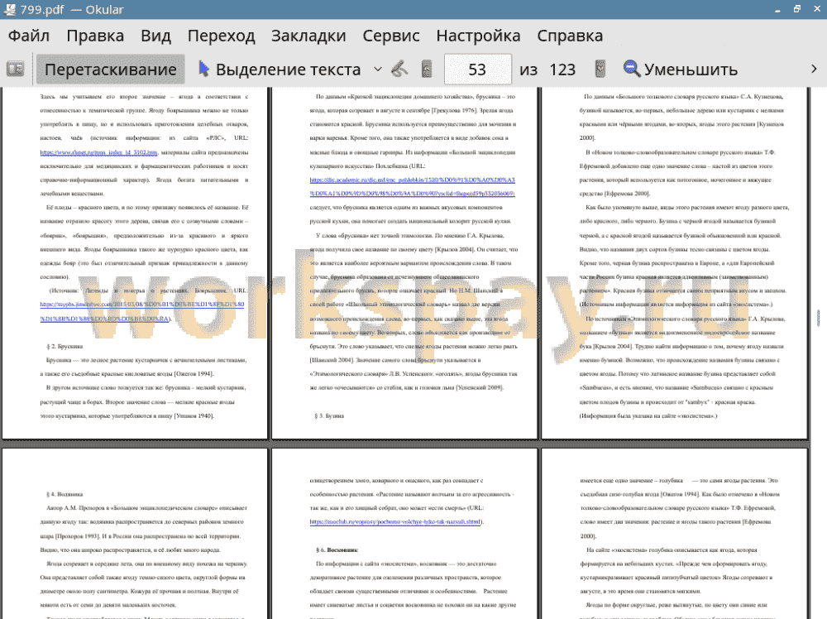
Task: Open the Правка menu
Action: (x=95, y=36)
